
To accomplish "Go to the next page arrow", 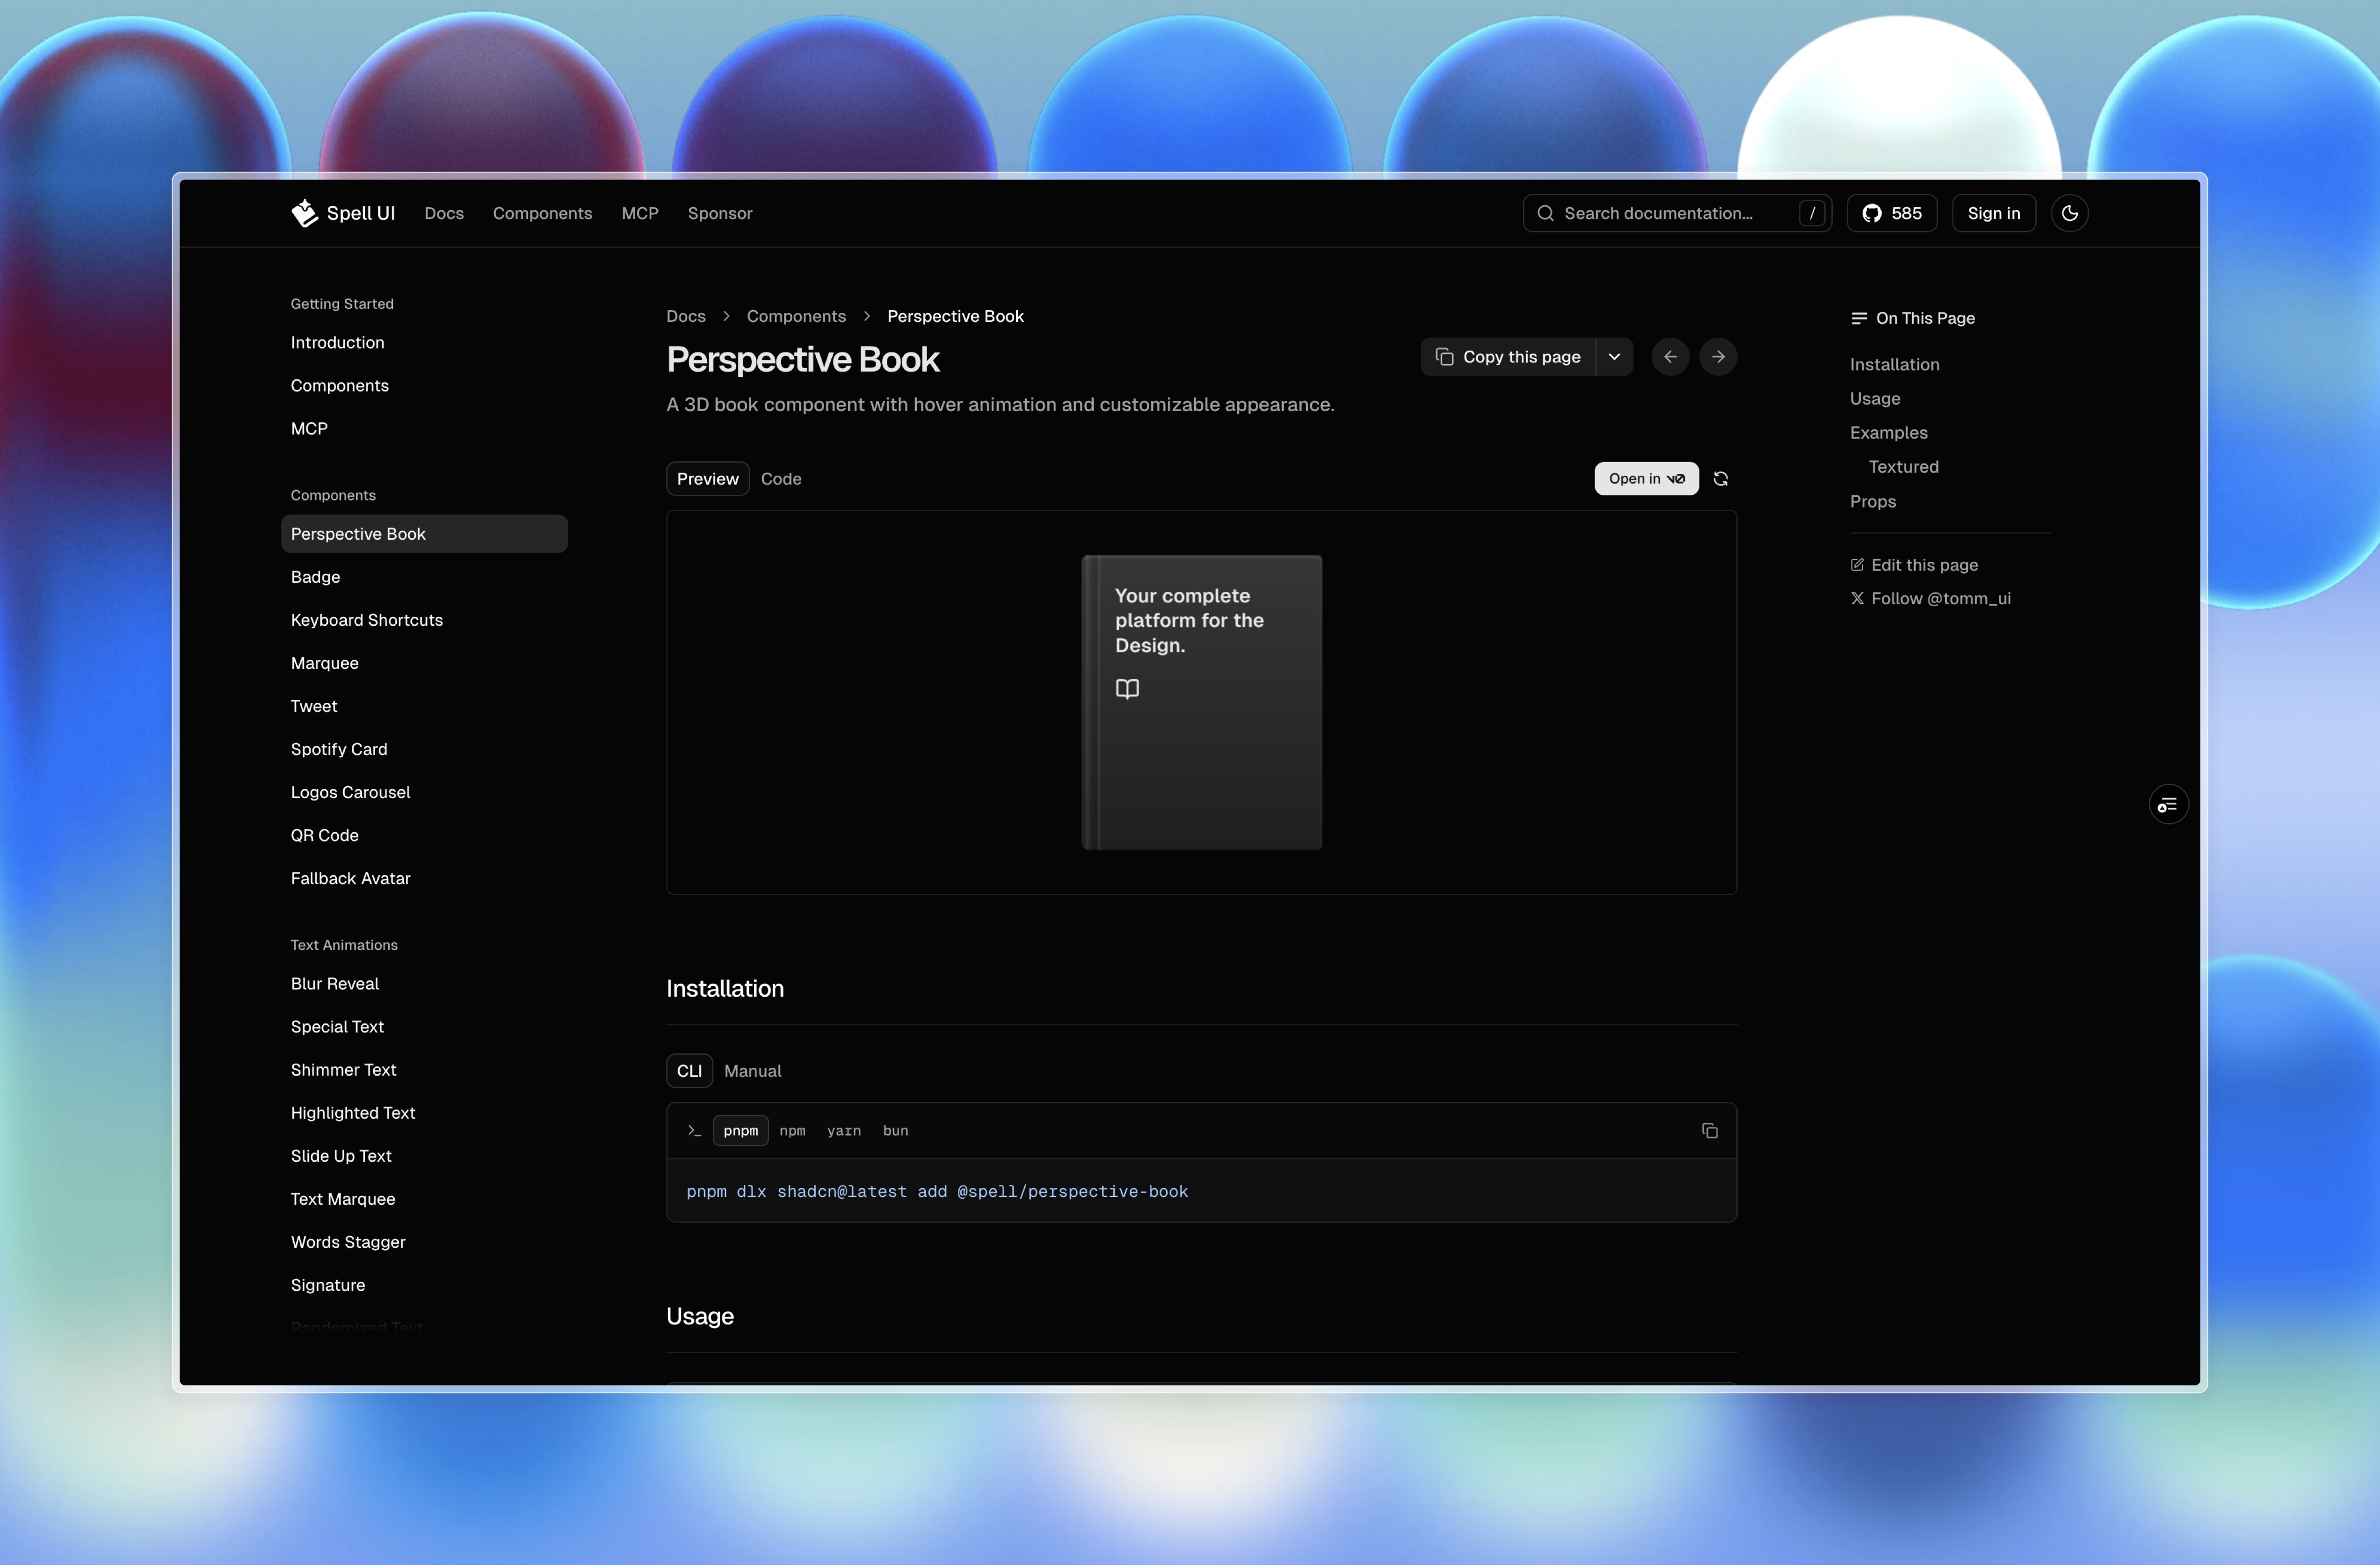I will click(1718, 357).
